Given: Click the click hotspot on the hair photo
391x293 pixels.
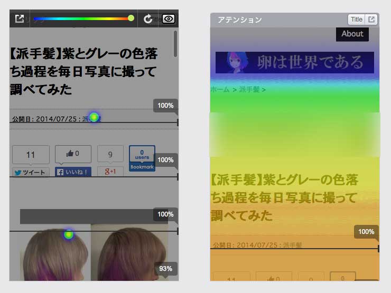Looking at the screenshot, I should tap(69, 234).
